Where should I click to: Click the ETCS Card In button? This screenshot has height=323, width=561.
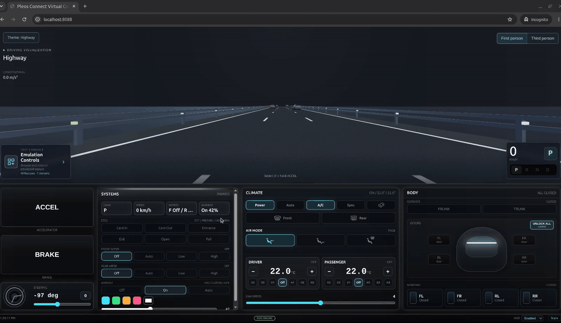[x=122, y=228]
